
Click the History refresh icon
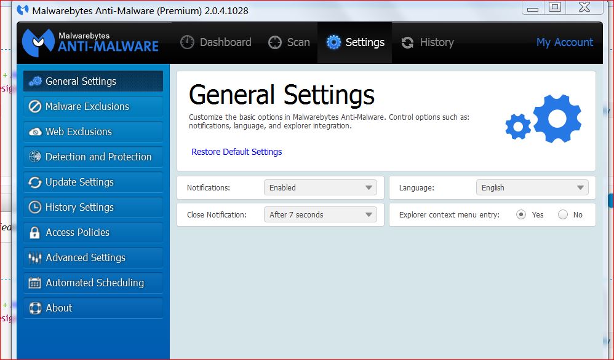pos(408,42)
